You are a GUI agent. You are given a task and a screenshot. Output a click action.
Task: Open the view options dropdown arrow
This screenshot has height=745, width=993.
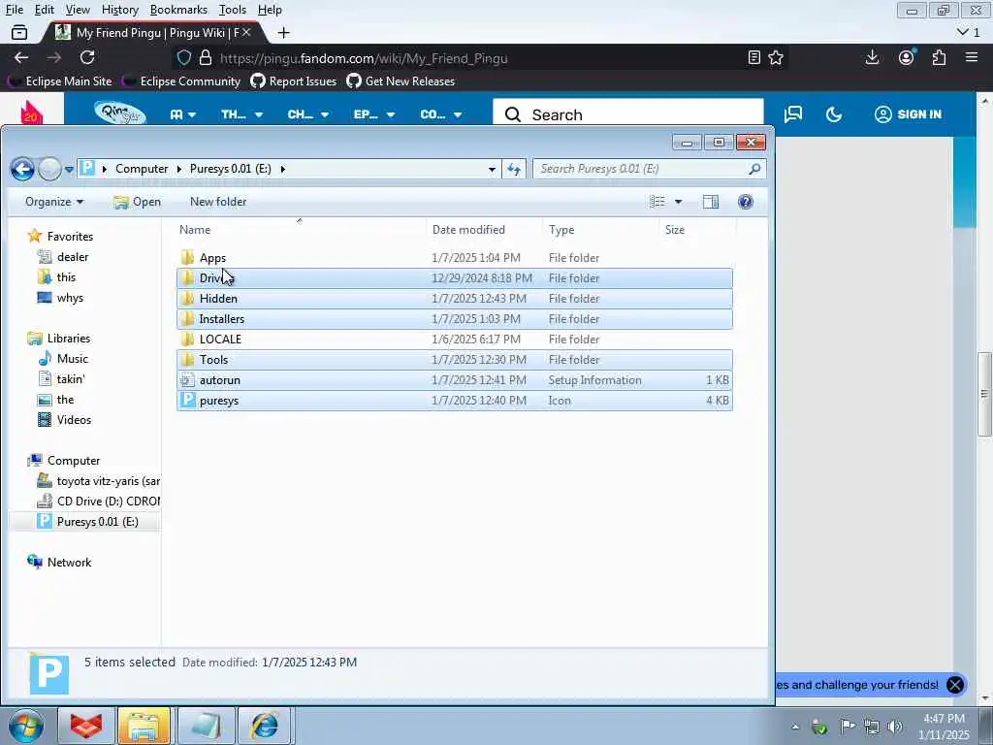point(678,202)
